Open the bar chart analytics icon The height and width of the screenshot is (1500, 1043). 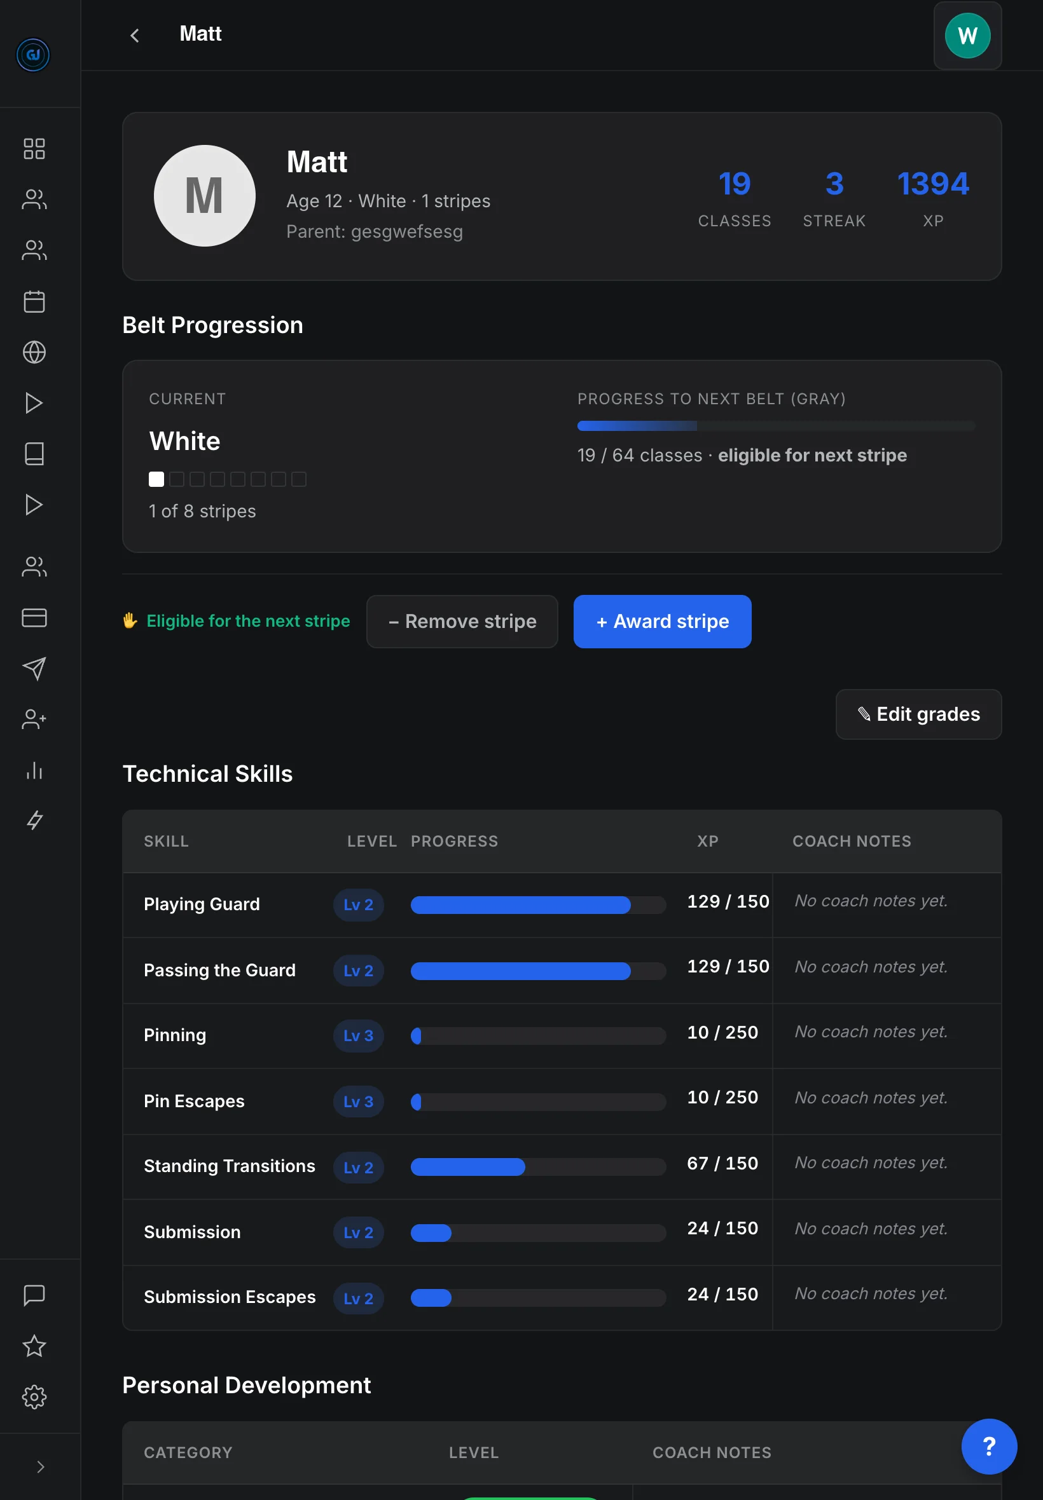click(x=34, y=770)
